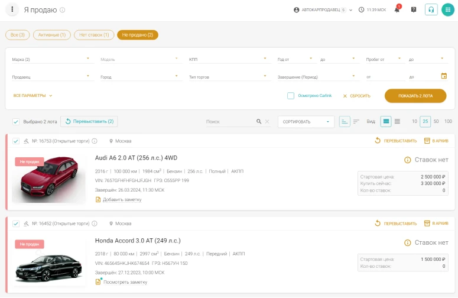Image resolution: width=458 pixels, height=298 pixels.
Task: Open the notifications bell
Action: (x=397, y=10)
